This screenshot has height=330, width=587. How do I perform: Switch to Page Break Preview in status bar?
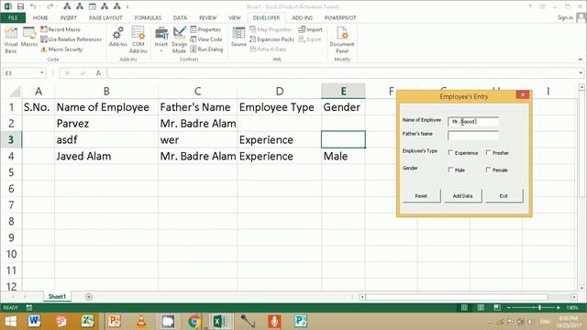point(497,308)
